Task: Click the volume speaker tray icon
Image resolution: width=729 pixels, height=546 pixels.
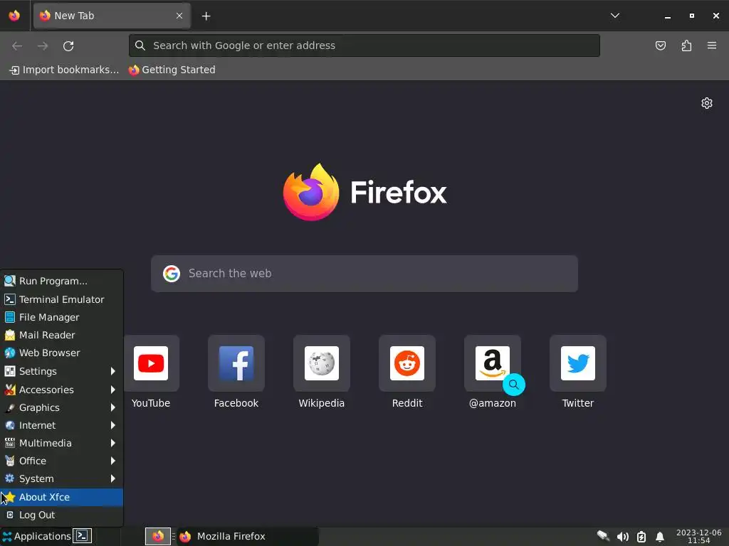Action: pos(622,537)
